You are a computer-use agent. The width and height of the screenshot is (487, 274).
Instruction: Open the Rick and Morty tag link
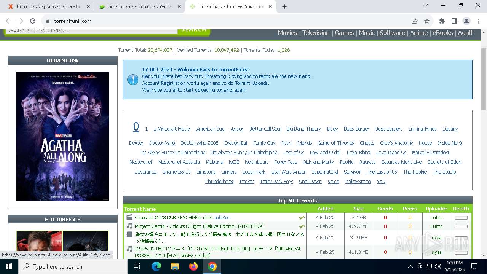coord(318,162)
